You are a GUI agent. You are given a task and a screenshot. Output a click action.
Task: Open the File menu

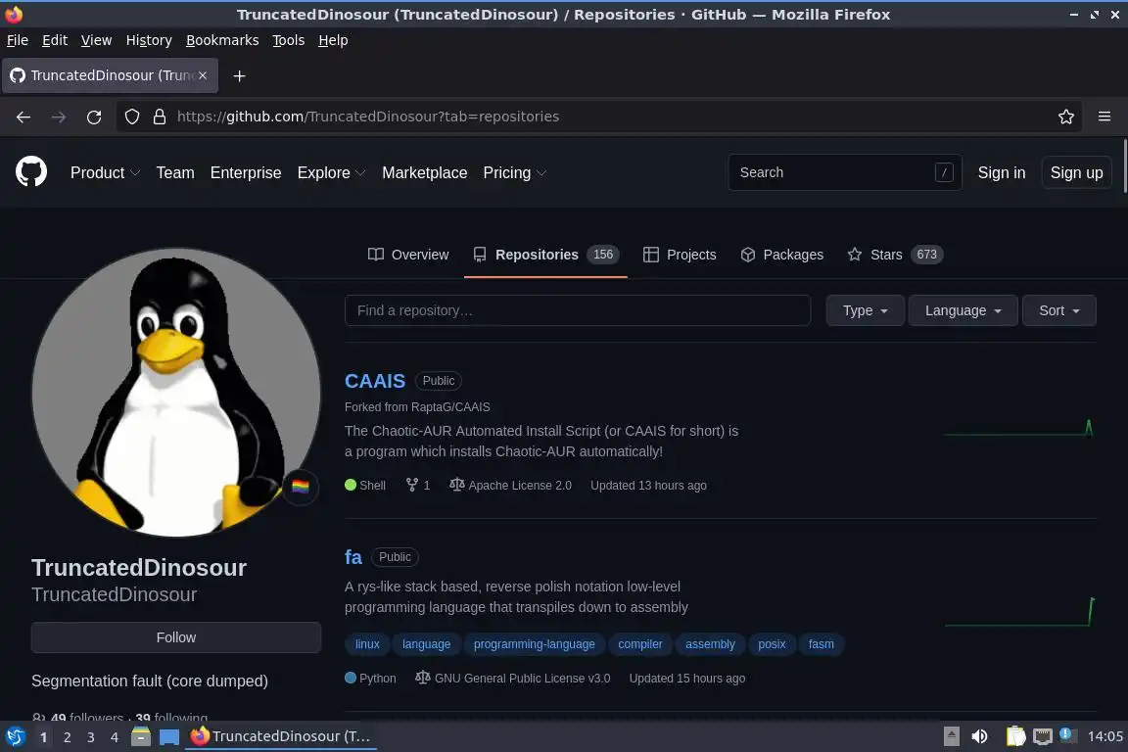18,40
